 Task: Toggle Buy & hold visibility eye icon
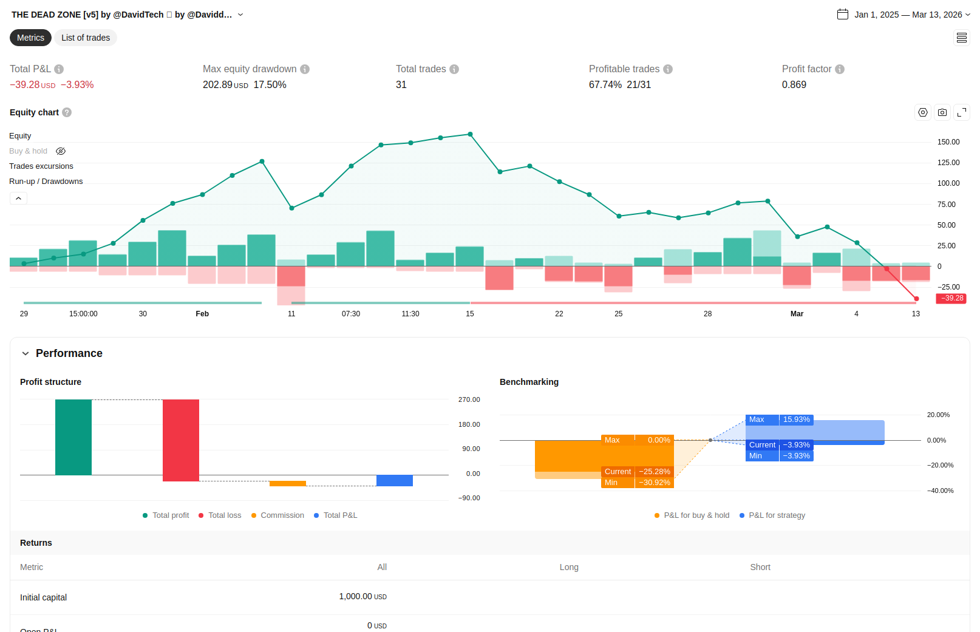[x=61, y=151]
